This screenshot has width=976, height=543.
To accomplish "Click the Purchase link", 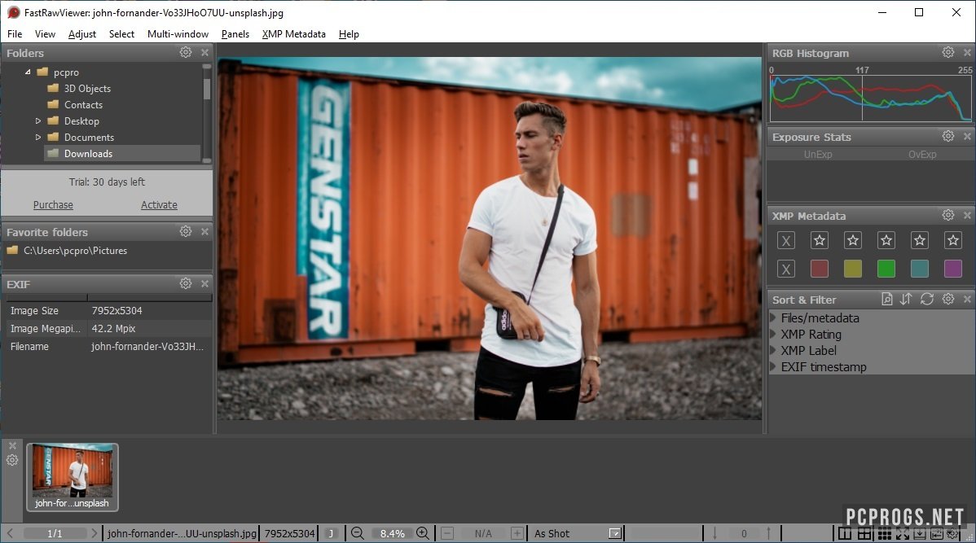I will (53, 205).
